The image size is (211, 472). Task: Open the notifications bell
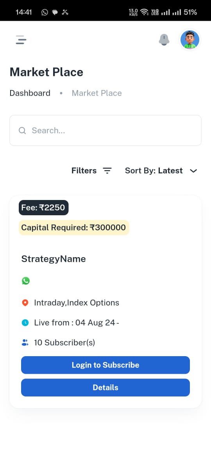[164, 40]
